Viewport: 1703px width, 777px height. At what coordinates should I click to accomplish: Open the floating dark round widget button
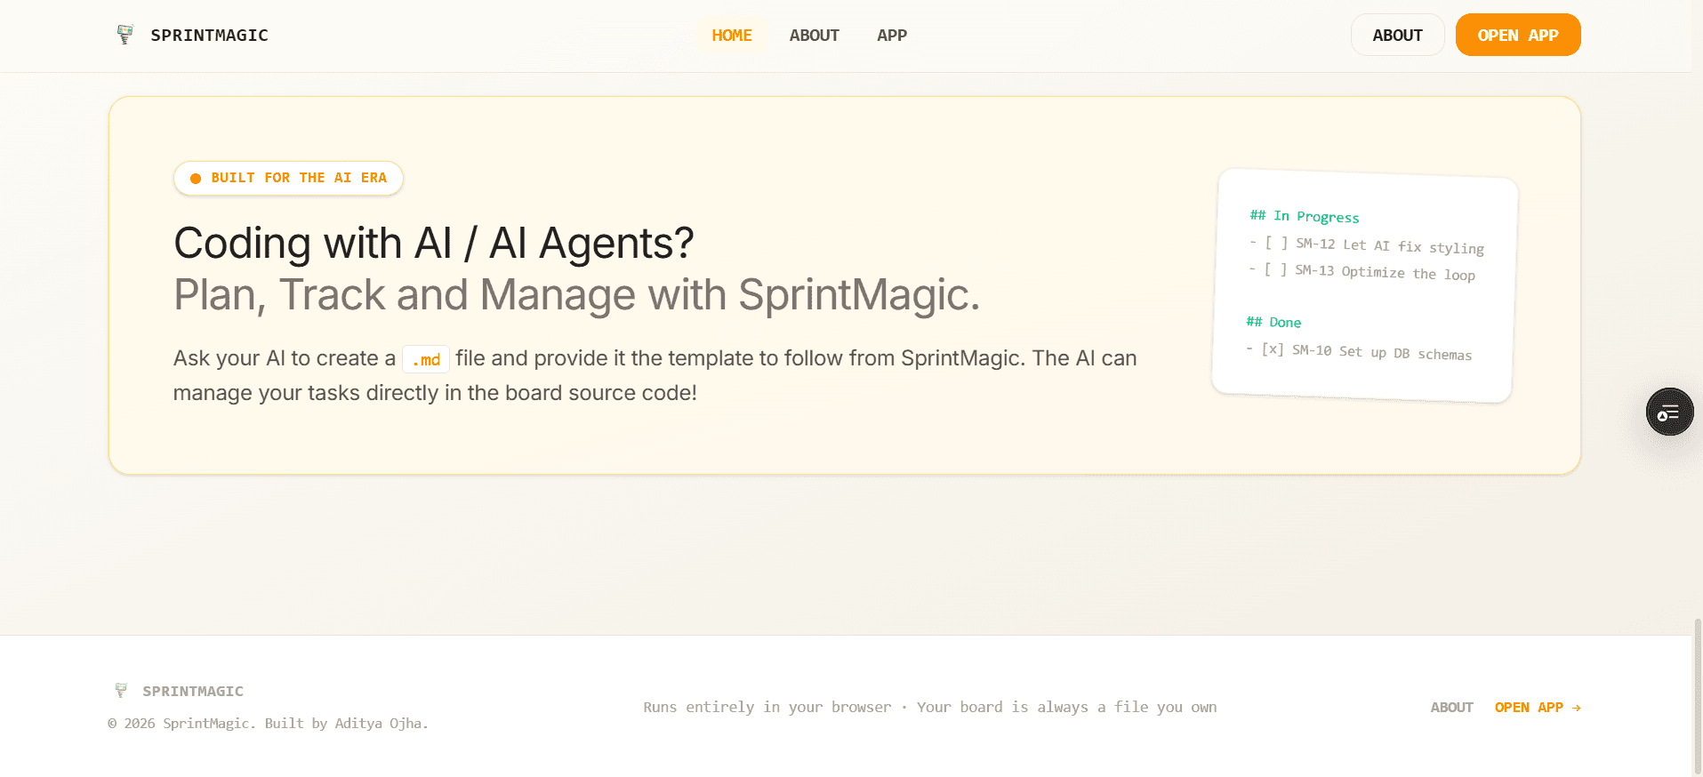[x=1669, y=412]
